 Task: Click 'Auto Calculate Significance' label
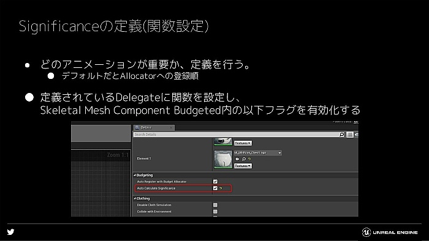156,188
